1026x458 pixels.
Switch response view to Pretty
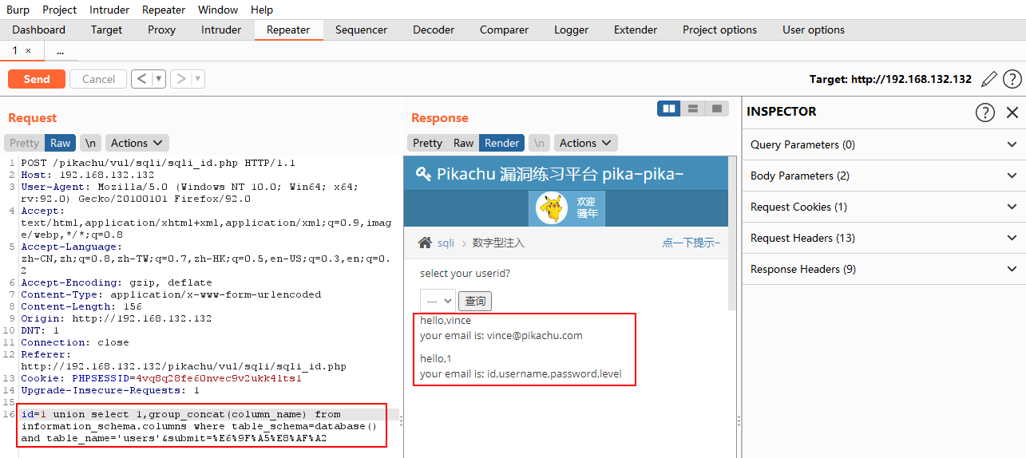pyautogui.click(x=427, y=143)
